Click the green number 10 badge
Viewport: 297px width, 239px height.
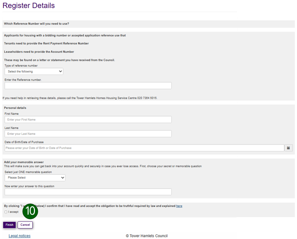[30, 211]
